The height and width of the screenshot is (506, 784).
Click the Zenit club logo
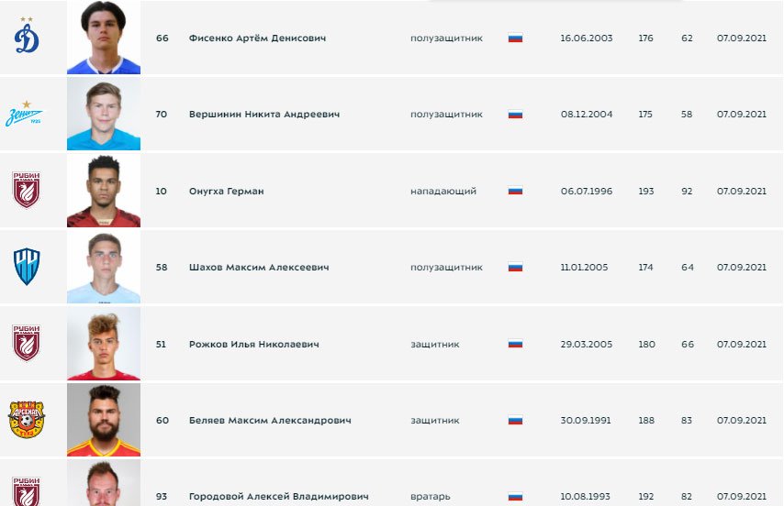point(24,114)
